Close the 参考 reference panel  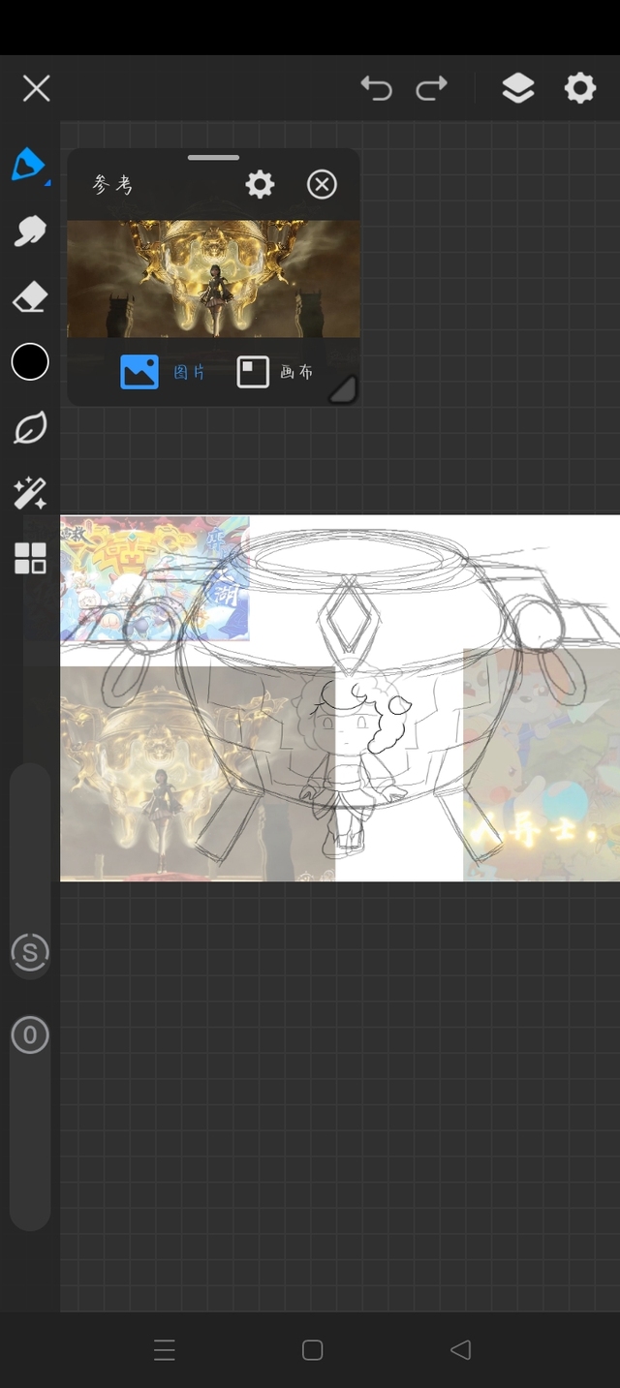click(x=322, y=184)
